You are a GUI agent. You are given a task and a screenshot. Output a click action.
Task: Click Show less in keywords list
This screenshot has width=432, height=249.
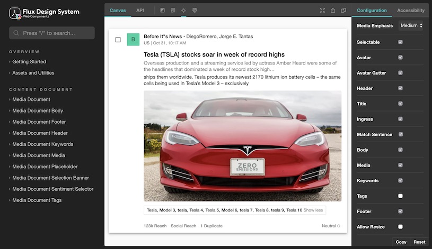313,210
